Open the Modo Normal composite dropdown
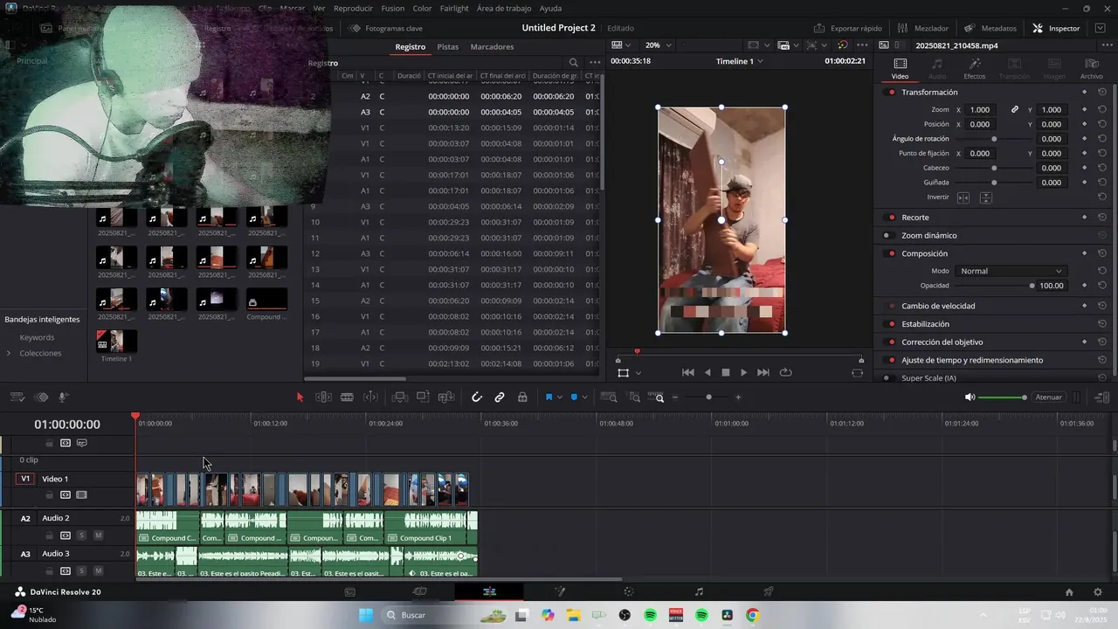This screenshot has width=1118, height=629. (x=1011, y=271)
